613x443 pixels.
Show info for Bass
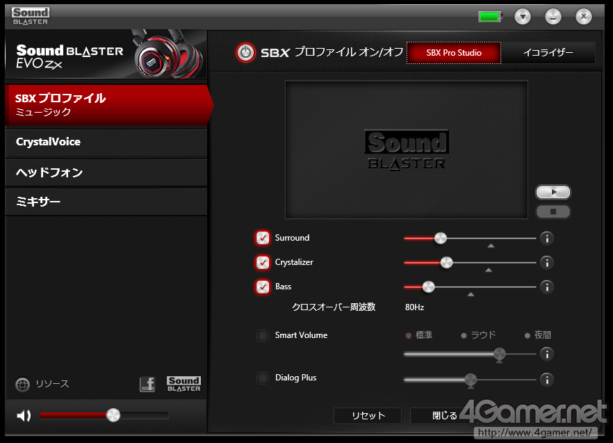(x=547, y=287)
